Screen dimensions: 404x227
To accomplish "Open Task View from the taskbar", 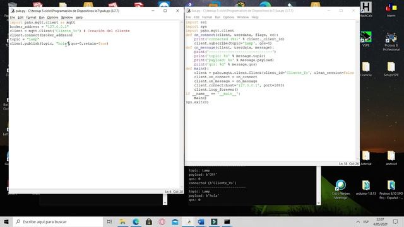I will click(109, 221).
